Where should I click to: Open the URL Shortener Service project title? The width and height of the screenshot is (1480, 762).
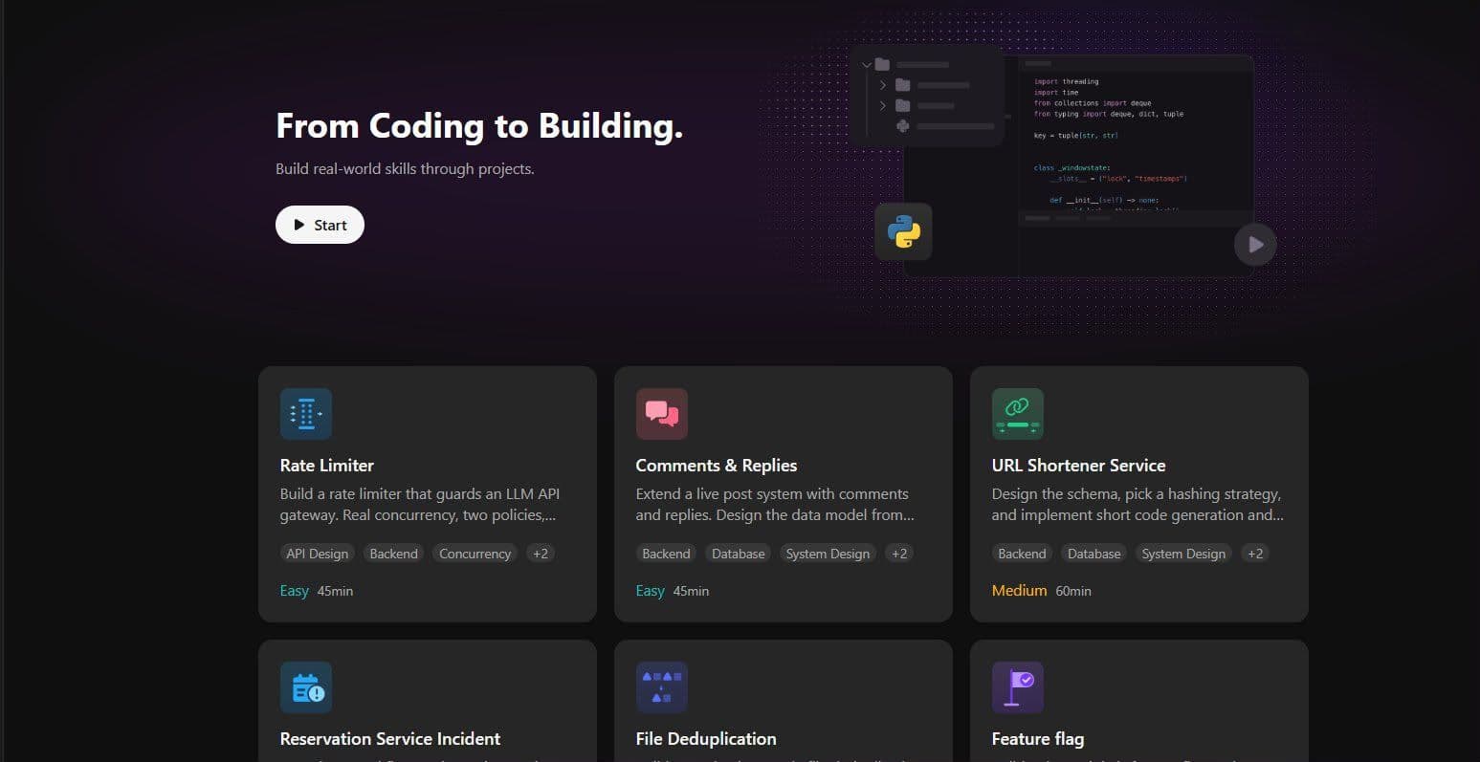(1079, 466)
